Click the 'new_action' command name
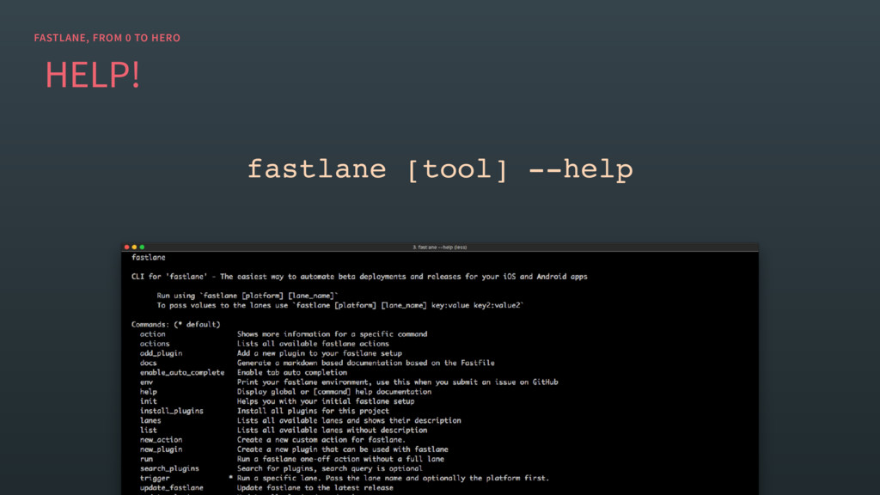880x495 pixels. 161,440
